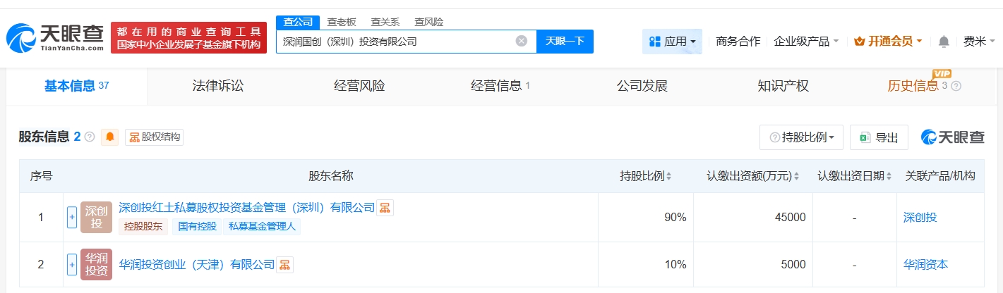
Task: Select the 查公司 search tab
Action: tap(297, 22)
